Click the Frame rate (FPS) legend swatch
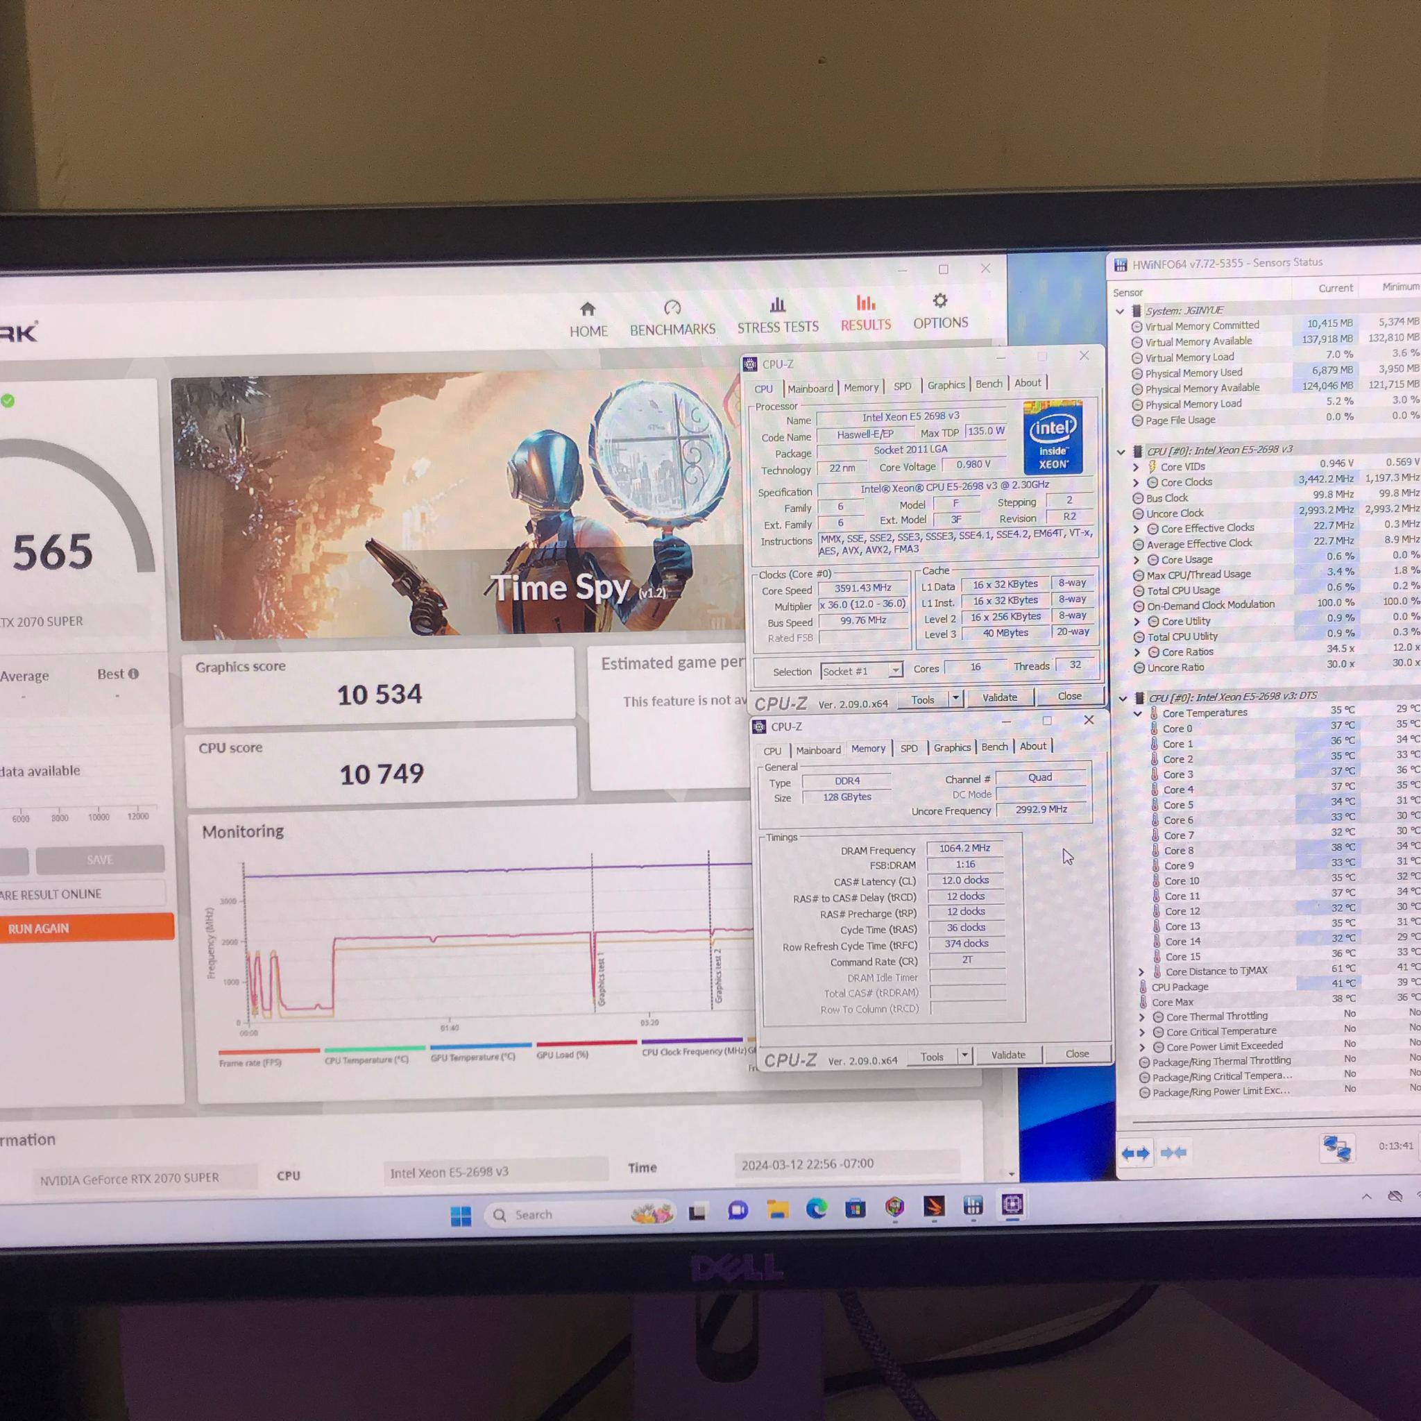 pyautogui.click(x=269, y=1050)
